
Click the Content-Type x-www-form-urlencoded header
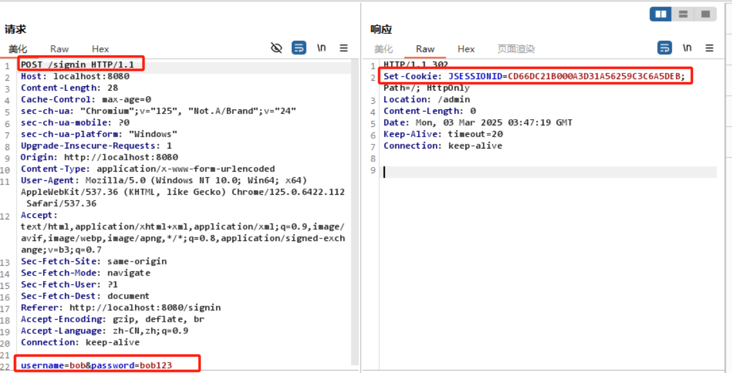pyautogui.click(x=148, y=169)
